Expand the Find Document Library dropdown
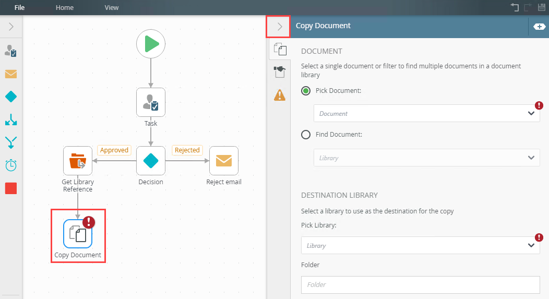 pyautogui.click(x=426, y=158)
